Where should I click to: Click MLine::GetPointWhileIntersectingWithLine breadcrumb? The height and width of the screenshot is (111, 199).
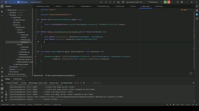click(60, 76)
